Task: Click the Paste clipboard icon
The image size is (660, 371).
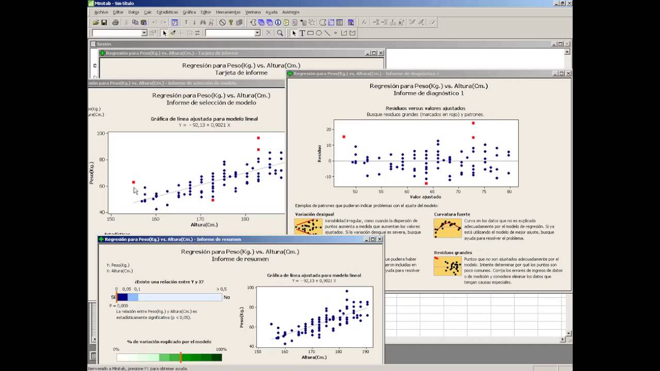Action: point(144,22)
